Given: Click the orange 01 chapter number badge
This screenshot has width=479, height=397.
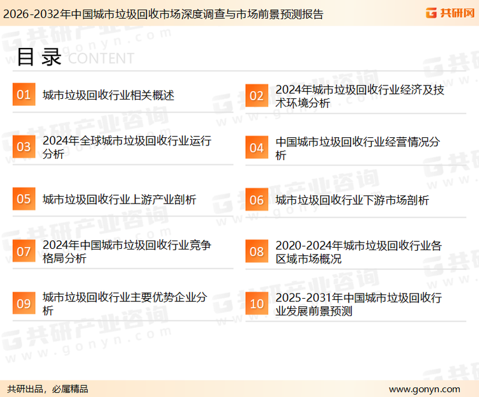Looking at the screenshot, I should click(x=24, y=95).
